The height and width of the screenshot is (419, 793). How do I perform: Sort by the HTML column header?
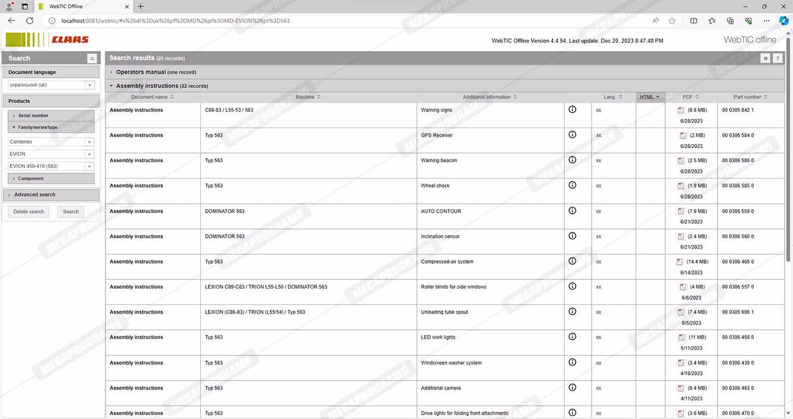(649, 97)
